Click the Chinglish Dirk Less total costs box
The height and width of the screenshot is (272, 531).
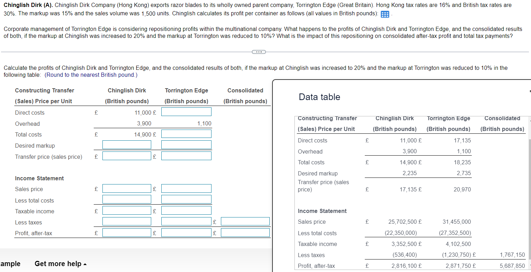[126, 199]
